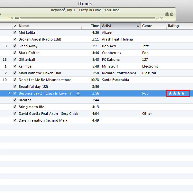The width and height of the screenshot is (193, 193).
Task: Sort by the Name column header
Action: point(49,26)
